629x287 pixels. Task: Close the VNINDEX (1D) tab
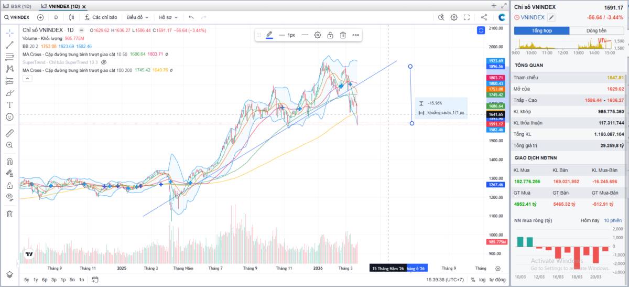coord(84,6)
